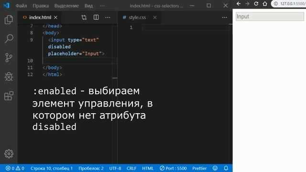Click the VS Code logo icon

pos(6,5)
